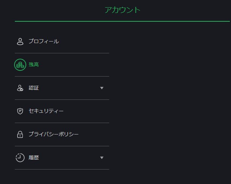Click the profile person icon
The width and height of the screenshot is (231, 184).
click(20, 42)
